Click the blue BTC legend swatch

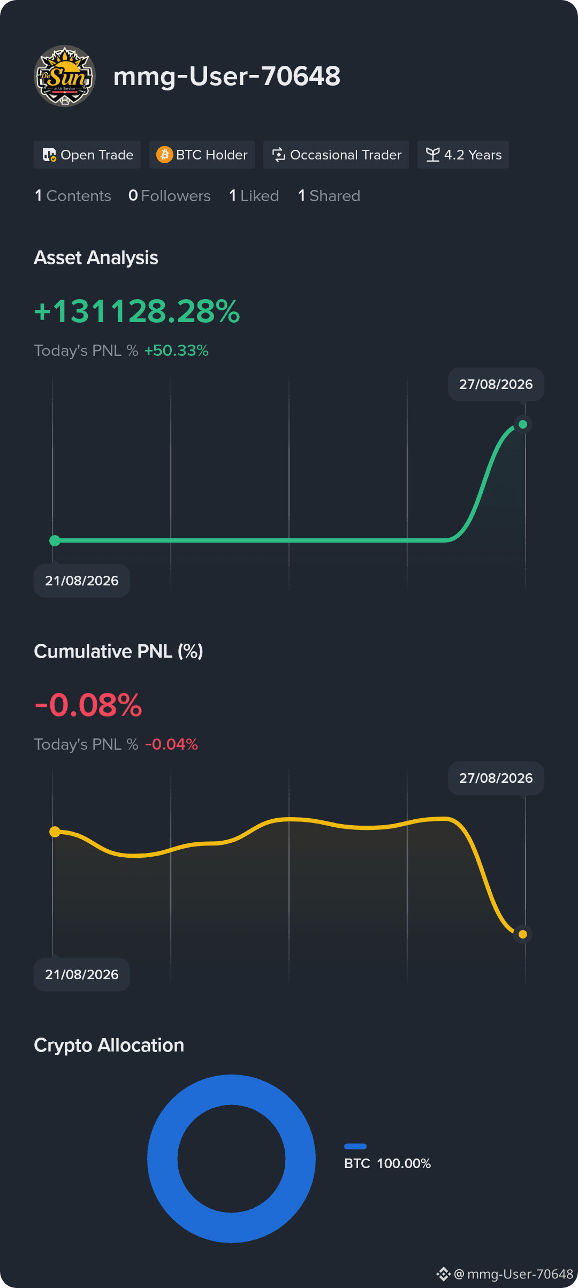tap(355, 1146)
